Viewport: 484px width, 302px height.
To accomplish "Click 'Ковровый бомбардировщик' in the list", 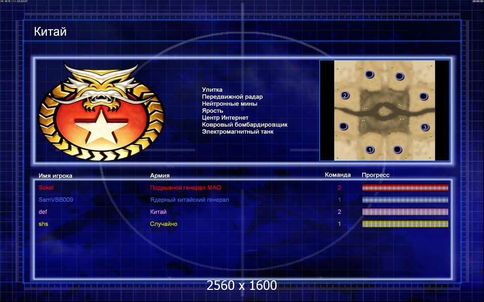I will click(x=245, y=125).
